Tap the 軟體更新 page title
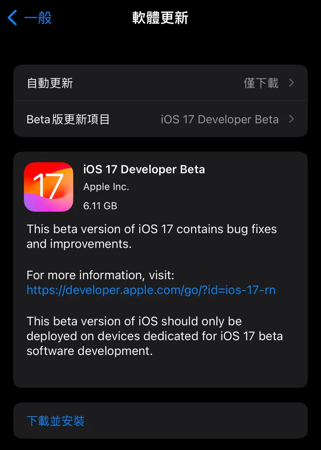This screenshot has height=450, width=321. click(160, 18)
